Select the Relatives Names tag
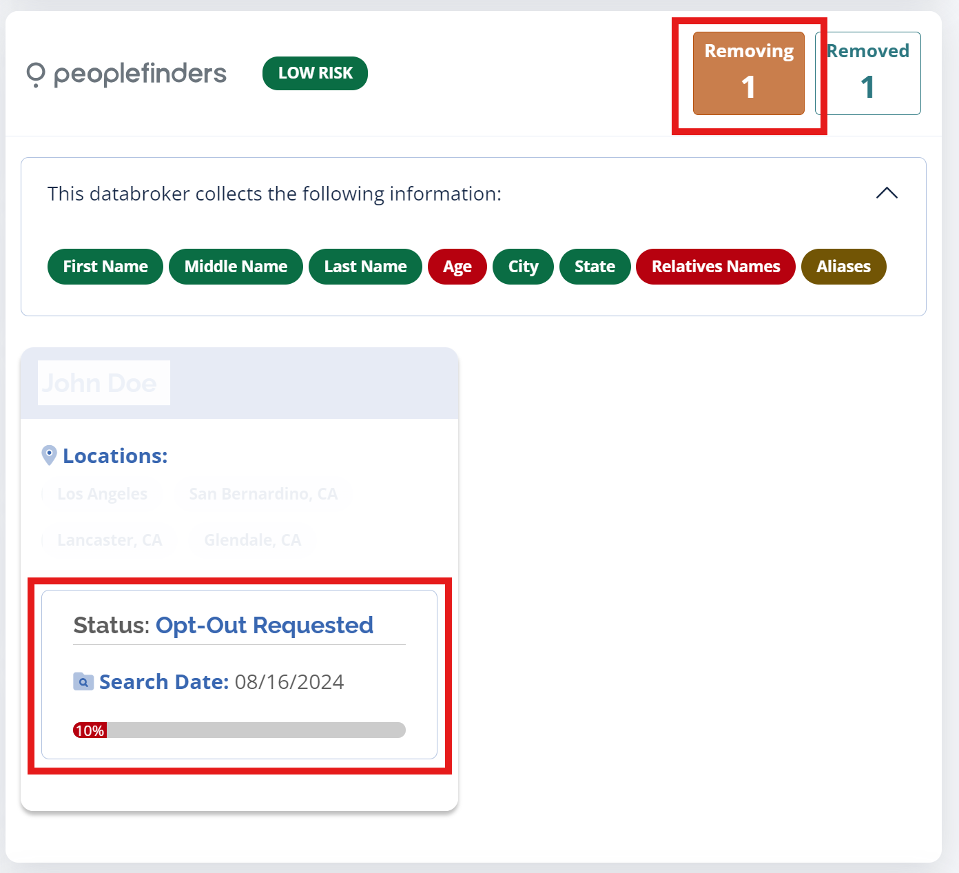Screen dimensions: 959x873 click(716, 267)
